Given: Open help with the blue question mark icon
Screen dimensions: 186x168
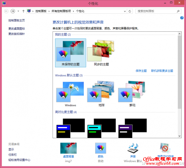Looking at the screenshot, I should 182,18.
